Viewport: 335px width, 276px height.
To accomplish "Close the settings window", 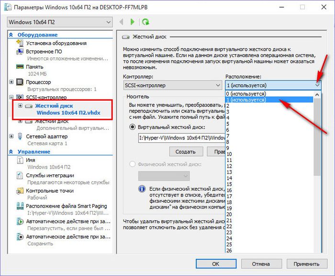I will click(324, 7).
